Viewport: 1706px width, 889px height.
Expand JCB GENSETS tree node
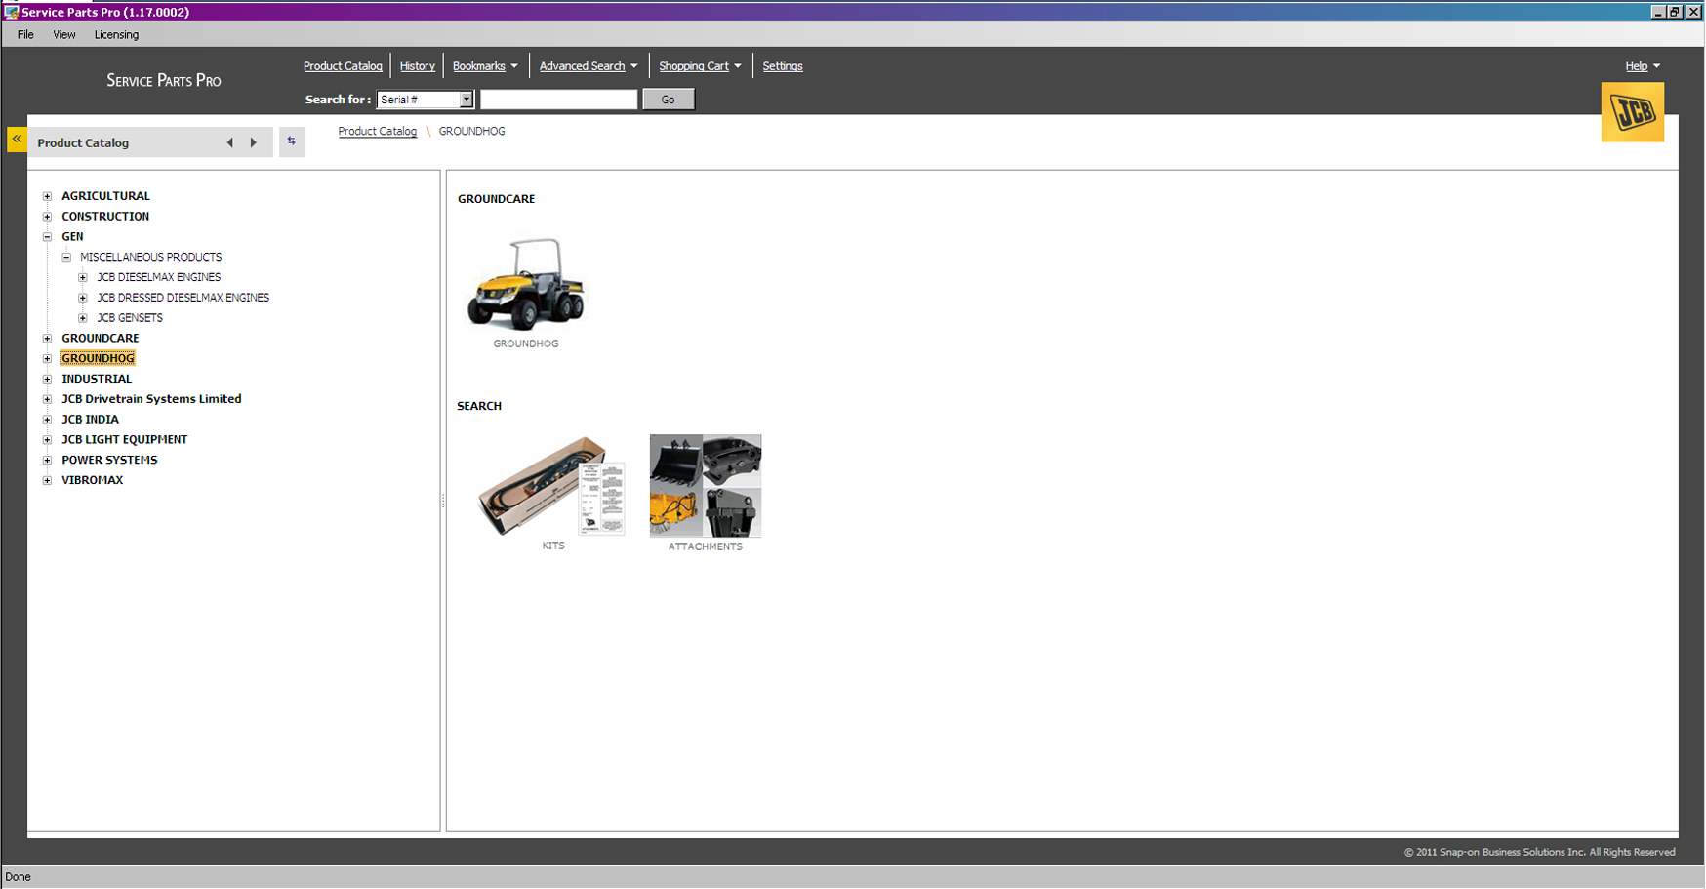tap(83, 318)
